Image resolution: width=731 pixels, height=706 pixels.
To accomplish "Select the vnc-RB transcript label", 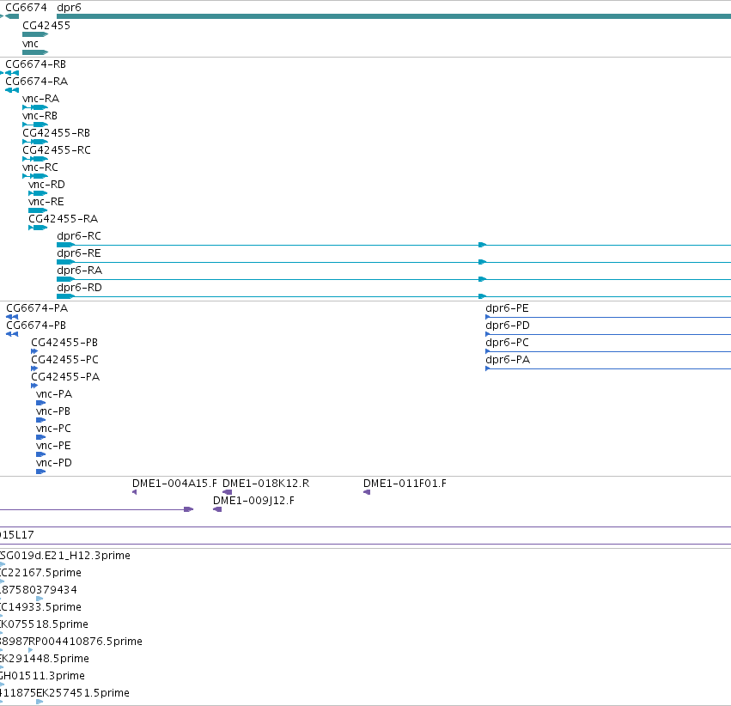I will (40, 116).
